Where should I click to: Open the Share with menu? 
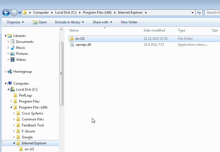(x=102, y=22)
